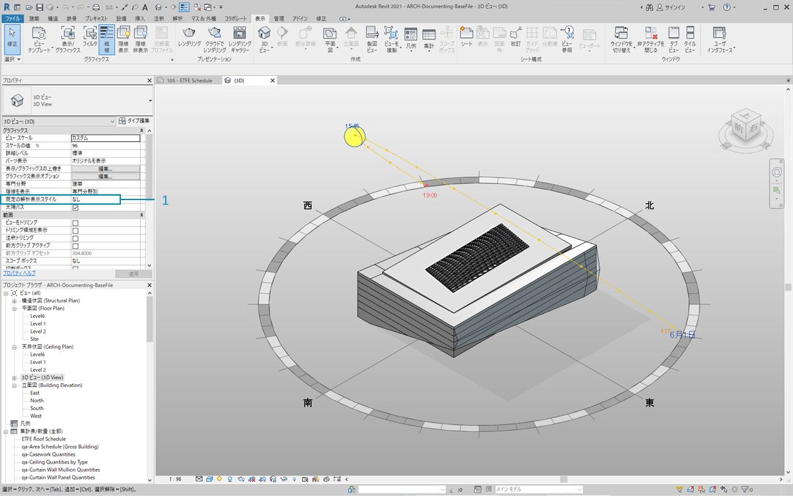This screenshot has height=496, width=793.
Task: Select ETFE Roof Schedule in project browser
Action: 44,439
